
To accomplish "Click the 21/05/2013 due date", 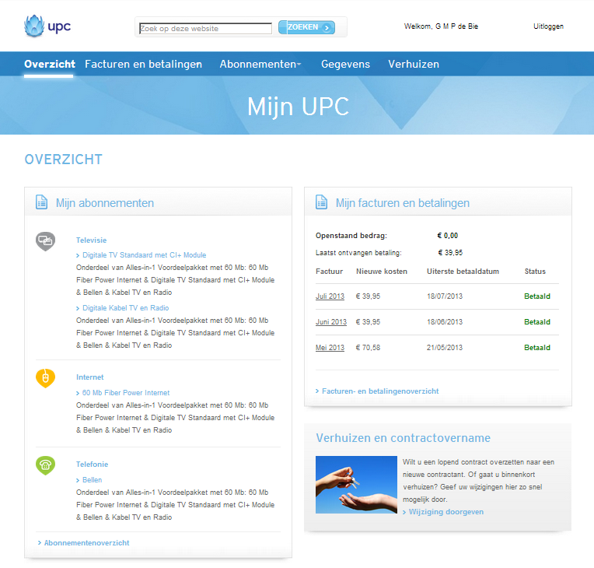I will [445, 348].
